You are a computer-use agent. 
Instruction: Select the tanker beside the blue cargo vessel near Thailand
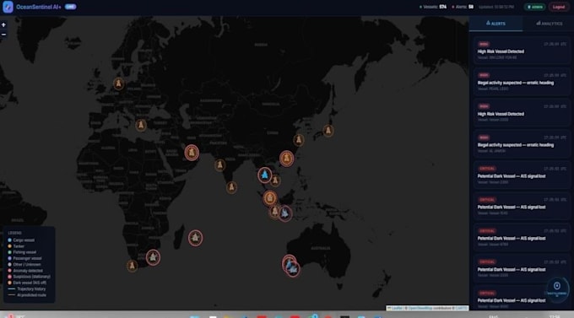[x=276, y=180]
